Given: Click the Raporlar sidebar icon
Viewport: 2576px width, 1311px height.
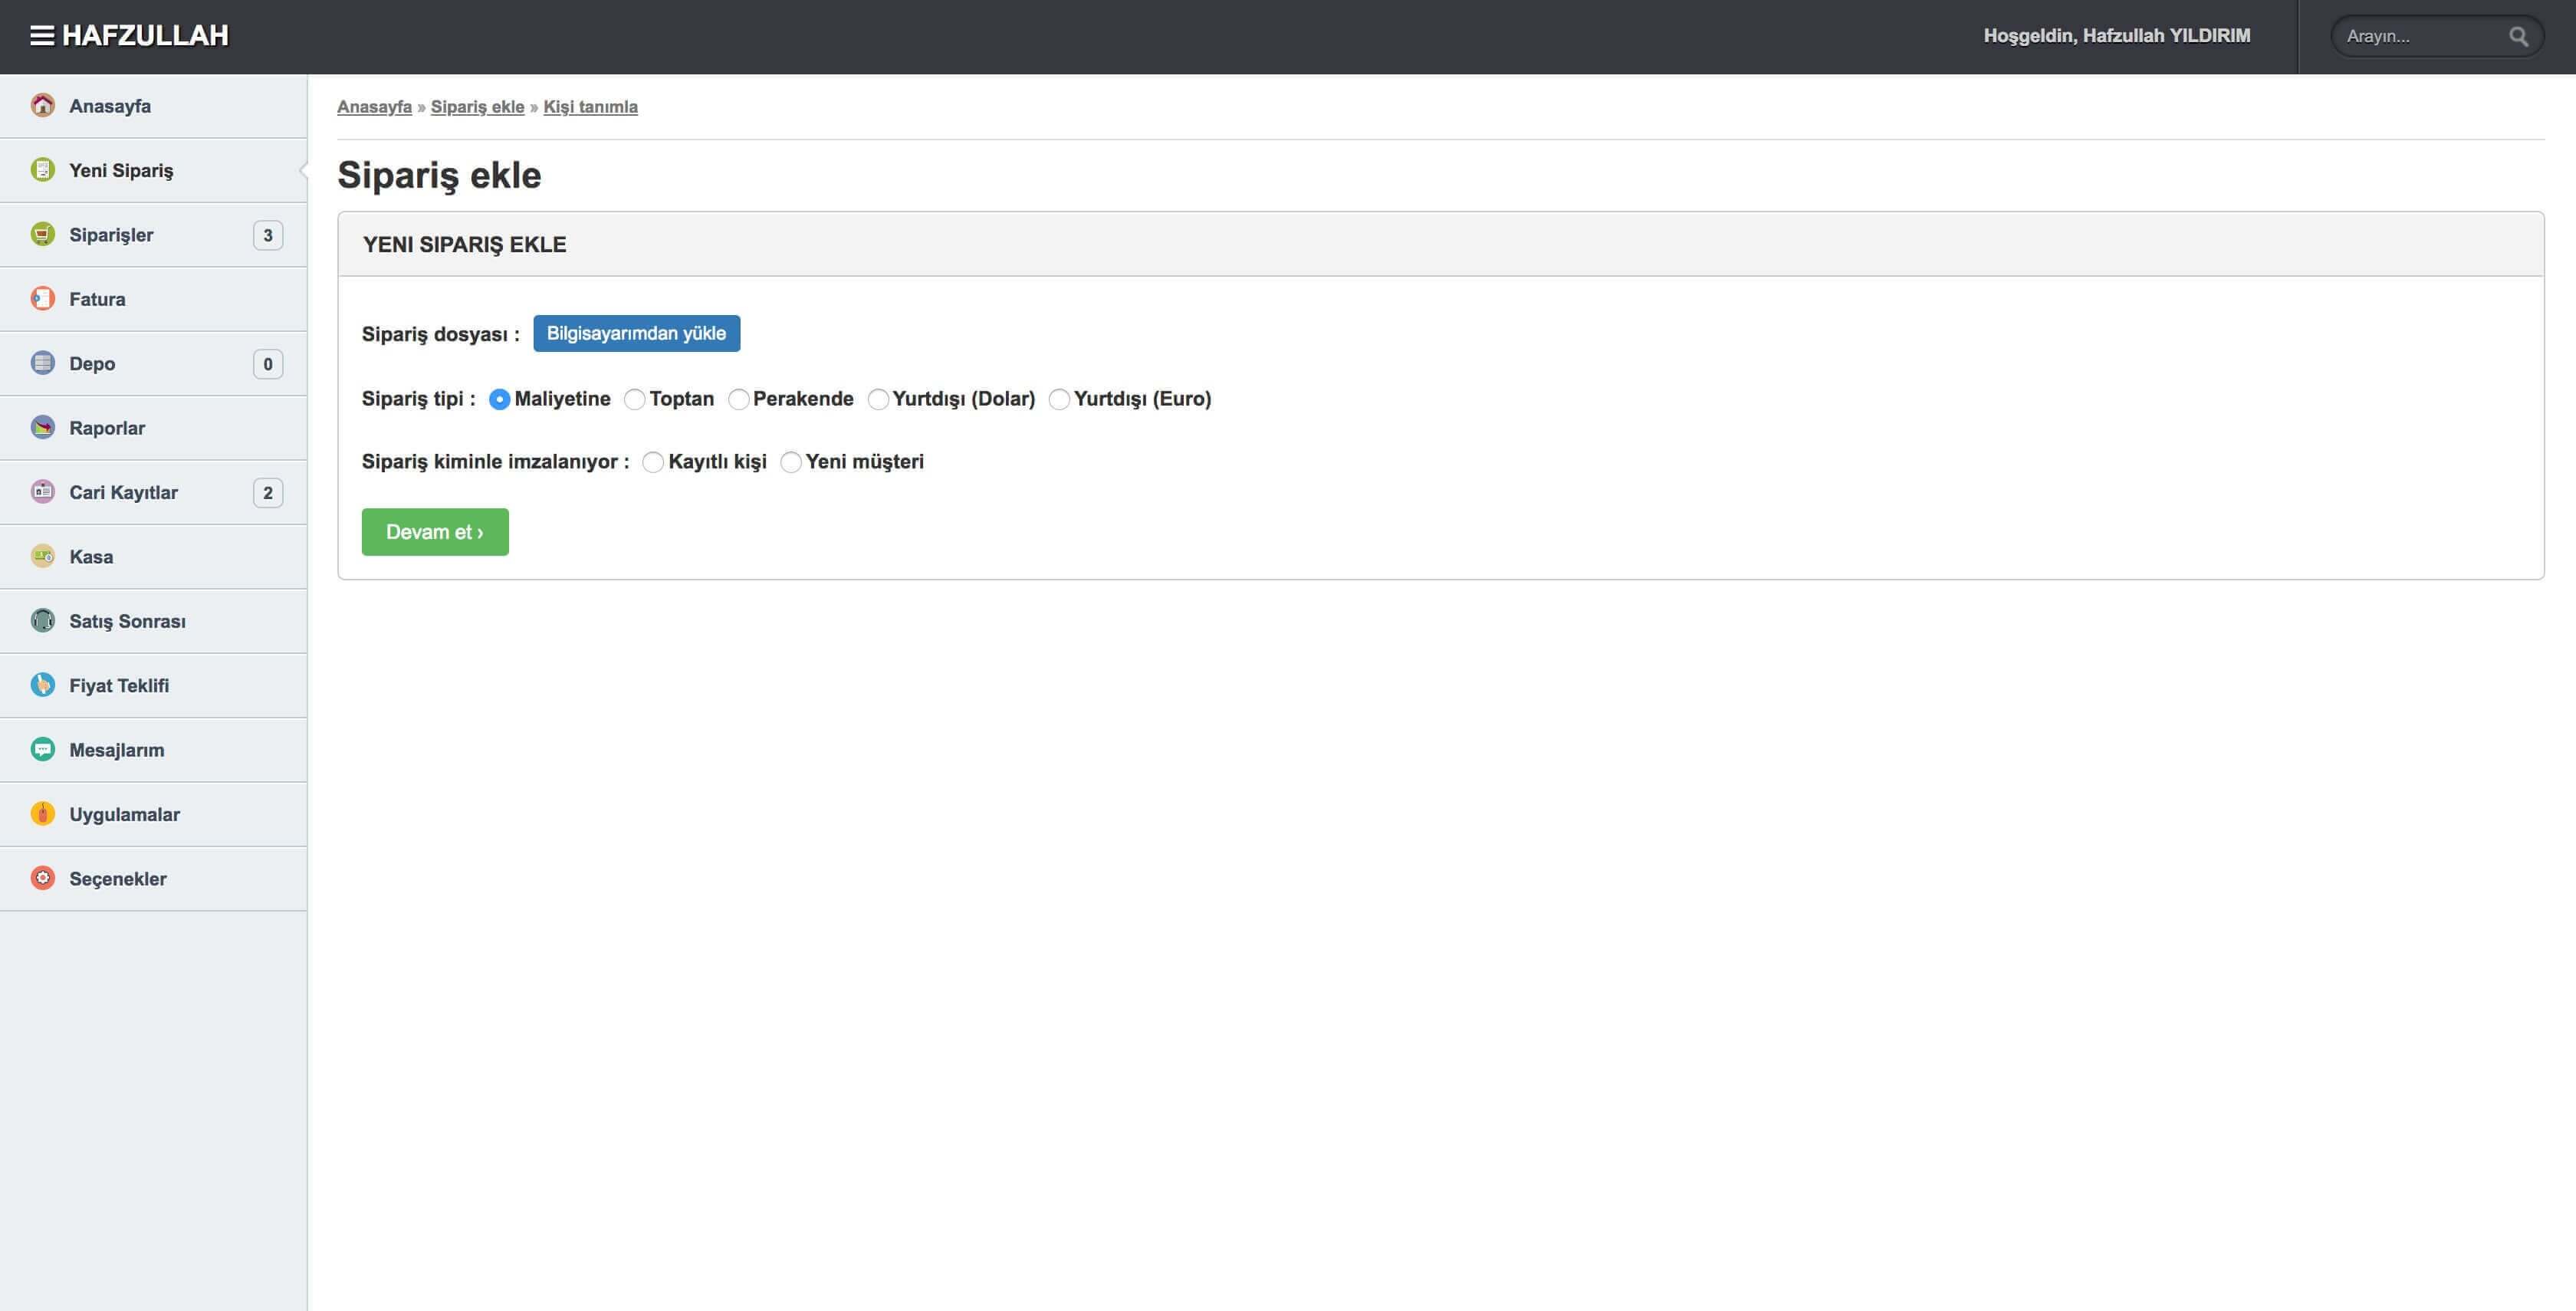Looking at the screenshot, I should point(42,427).
